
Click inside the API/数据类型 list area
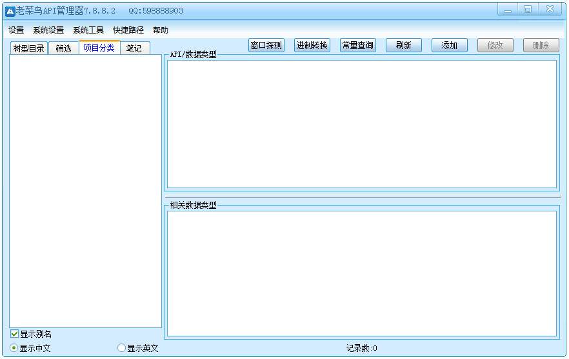(x=362, y=124)
